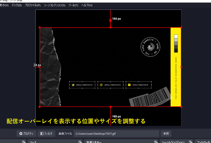Focus the 画像ファイル path field
Image resolution: width=211 pixels, height=143 pixels.
[116, 133]
